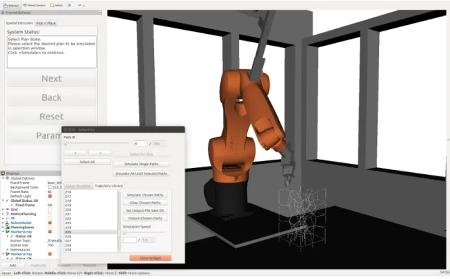The image size is (450, 279).
Task: Select path 216 in the trajectory list
Action: [68, 192]
